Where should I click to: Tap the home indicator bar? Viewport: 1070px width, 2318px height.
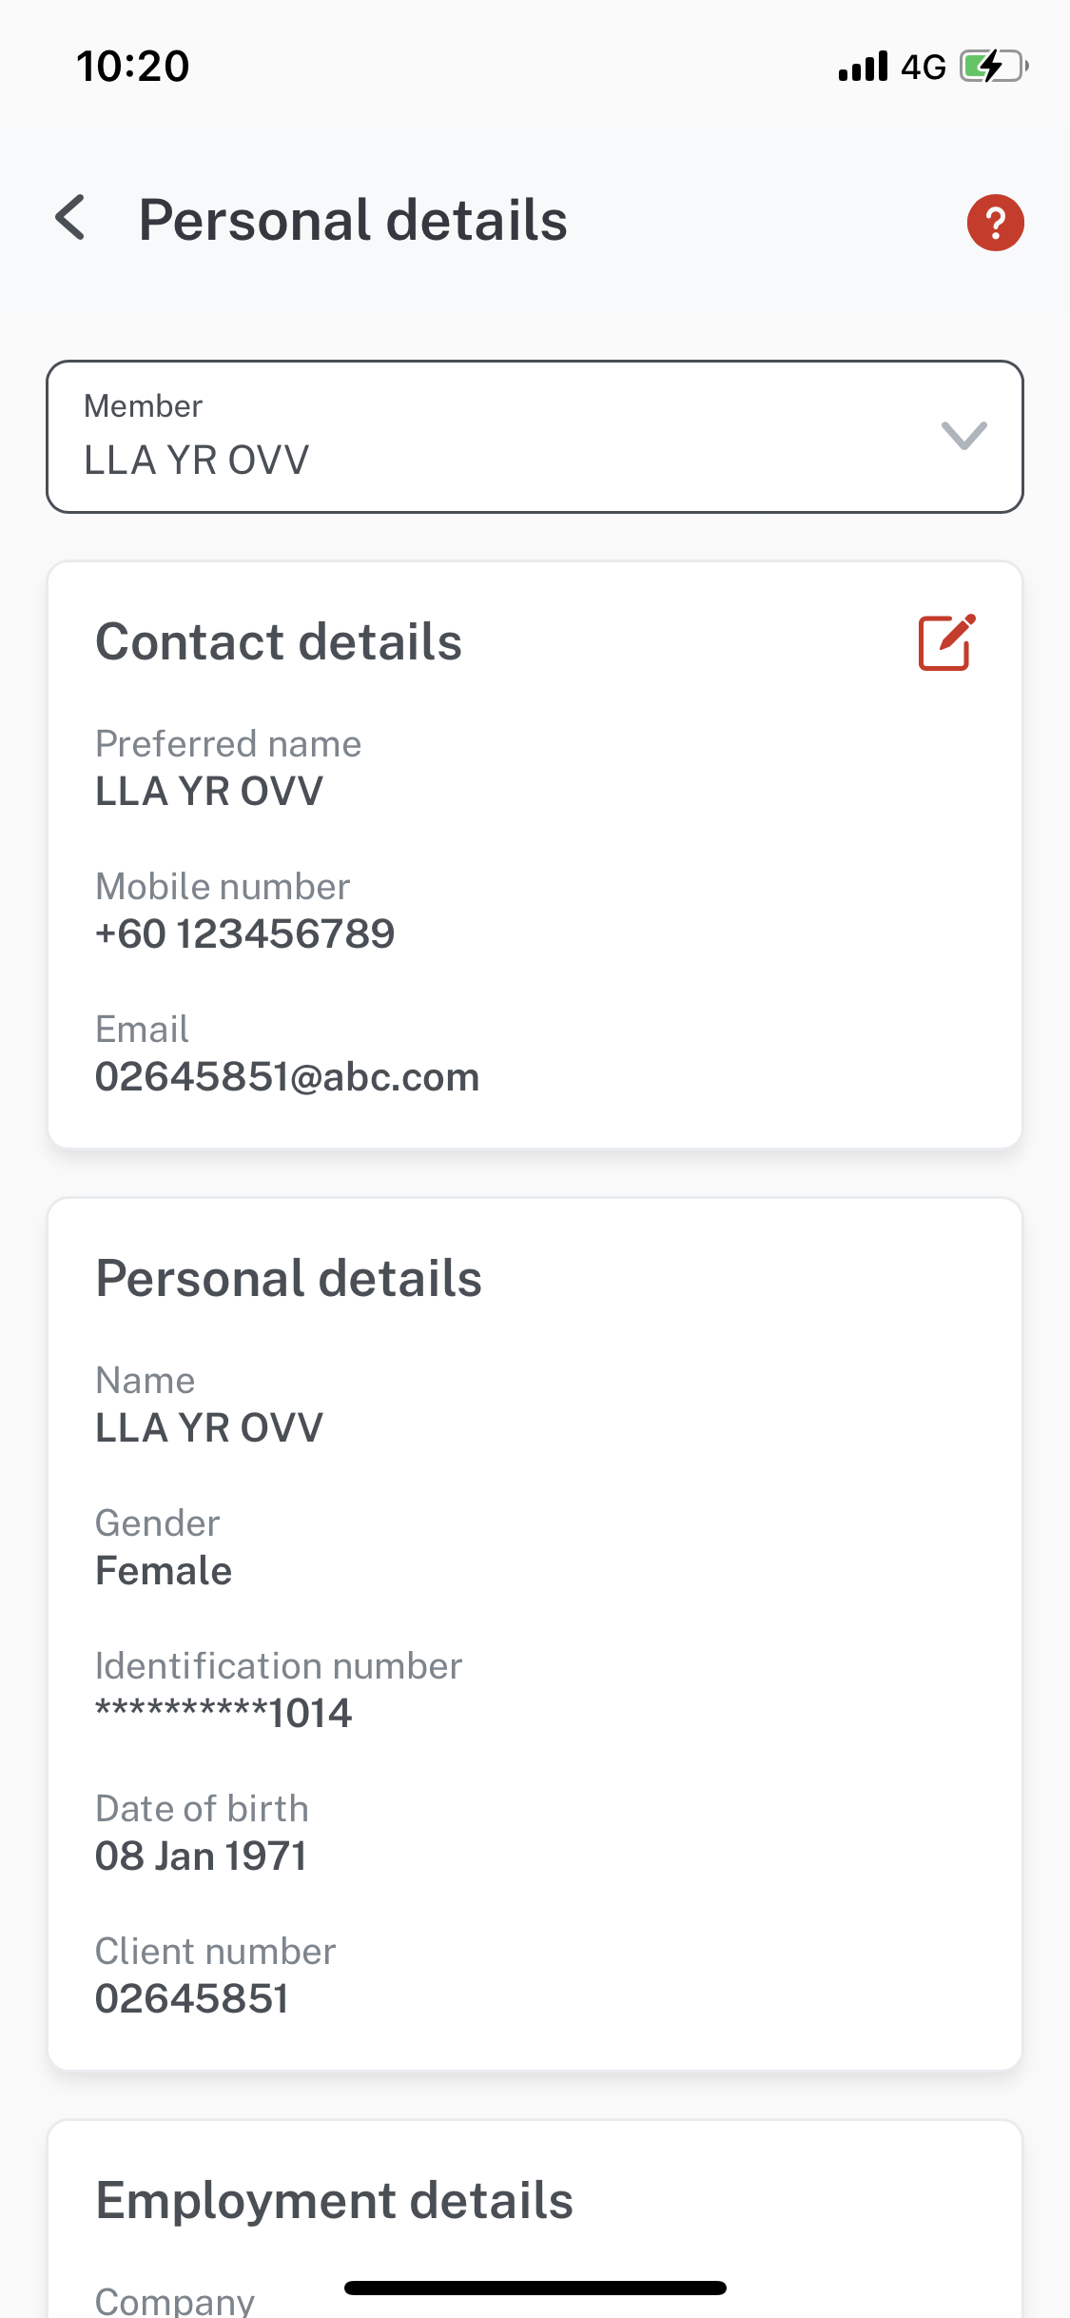(535, 2288)
